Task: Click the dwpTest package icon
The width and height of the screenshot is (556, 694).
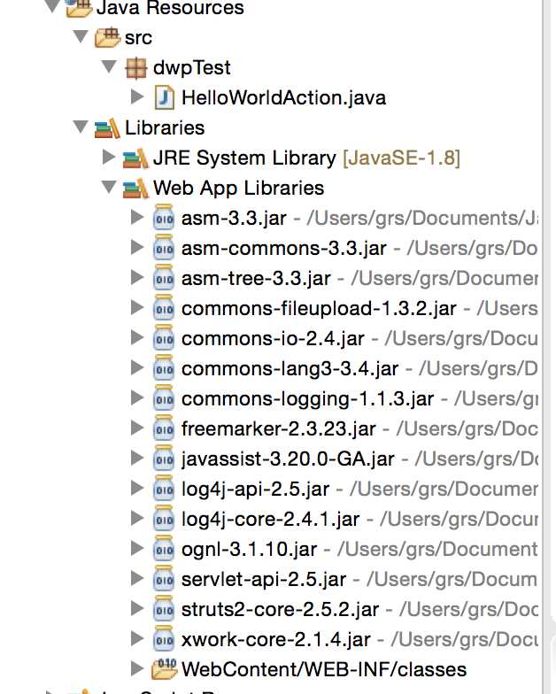Action: click(135, 68)
